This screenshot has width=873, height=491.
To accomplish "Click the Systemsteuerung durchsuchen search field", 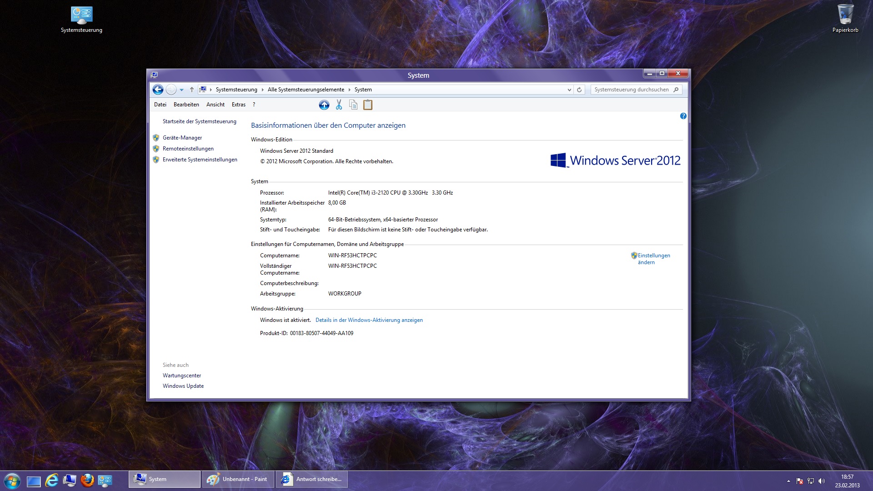I will 632,90.
